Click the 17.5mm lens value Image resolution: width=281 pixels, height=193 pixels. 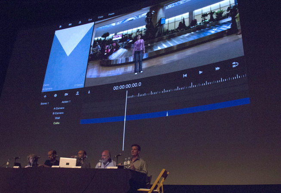(x=78, y=85)
